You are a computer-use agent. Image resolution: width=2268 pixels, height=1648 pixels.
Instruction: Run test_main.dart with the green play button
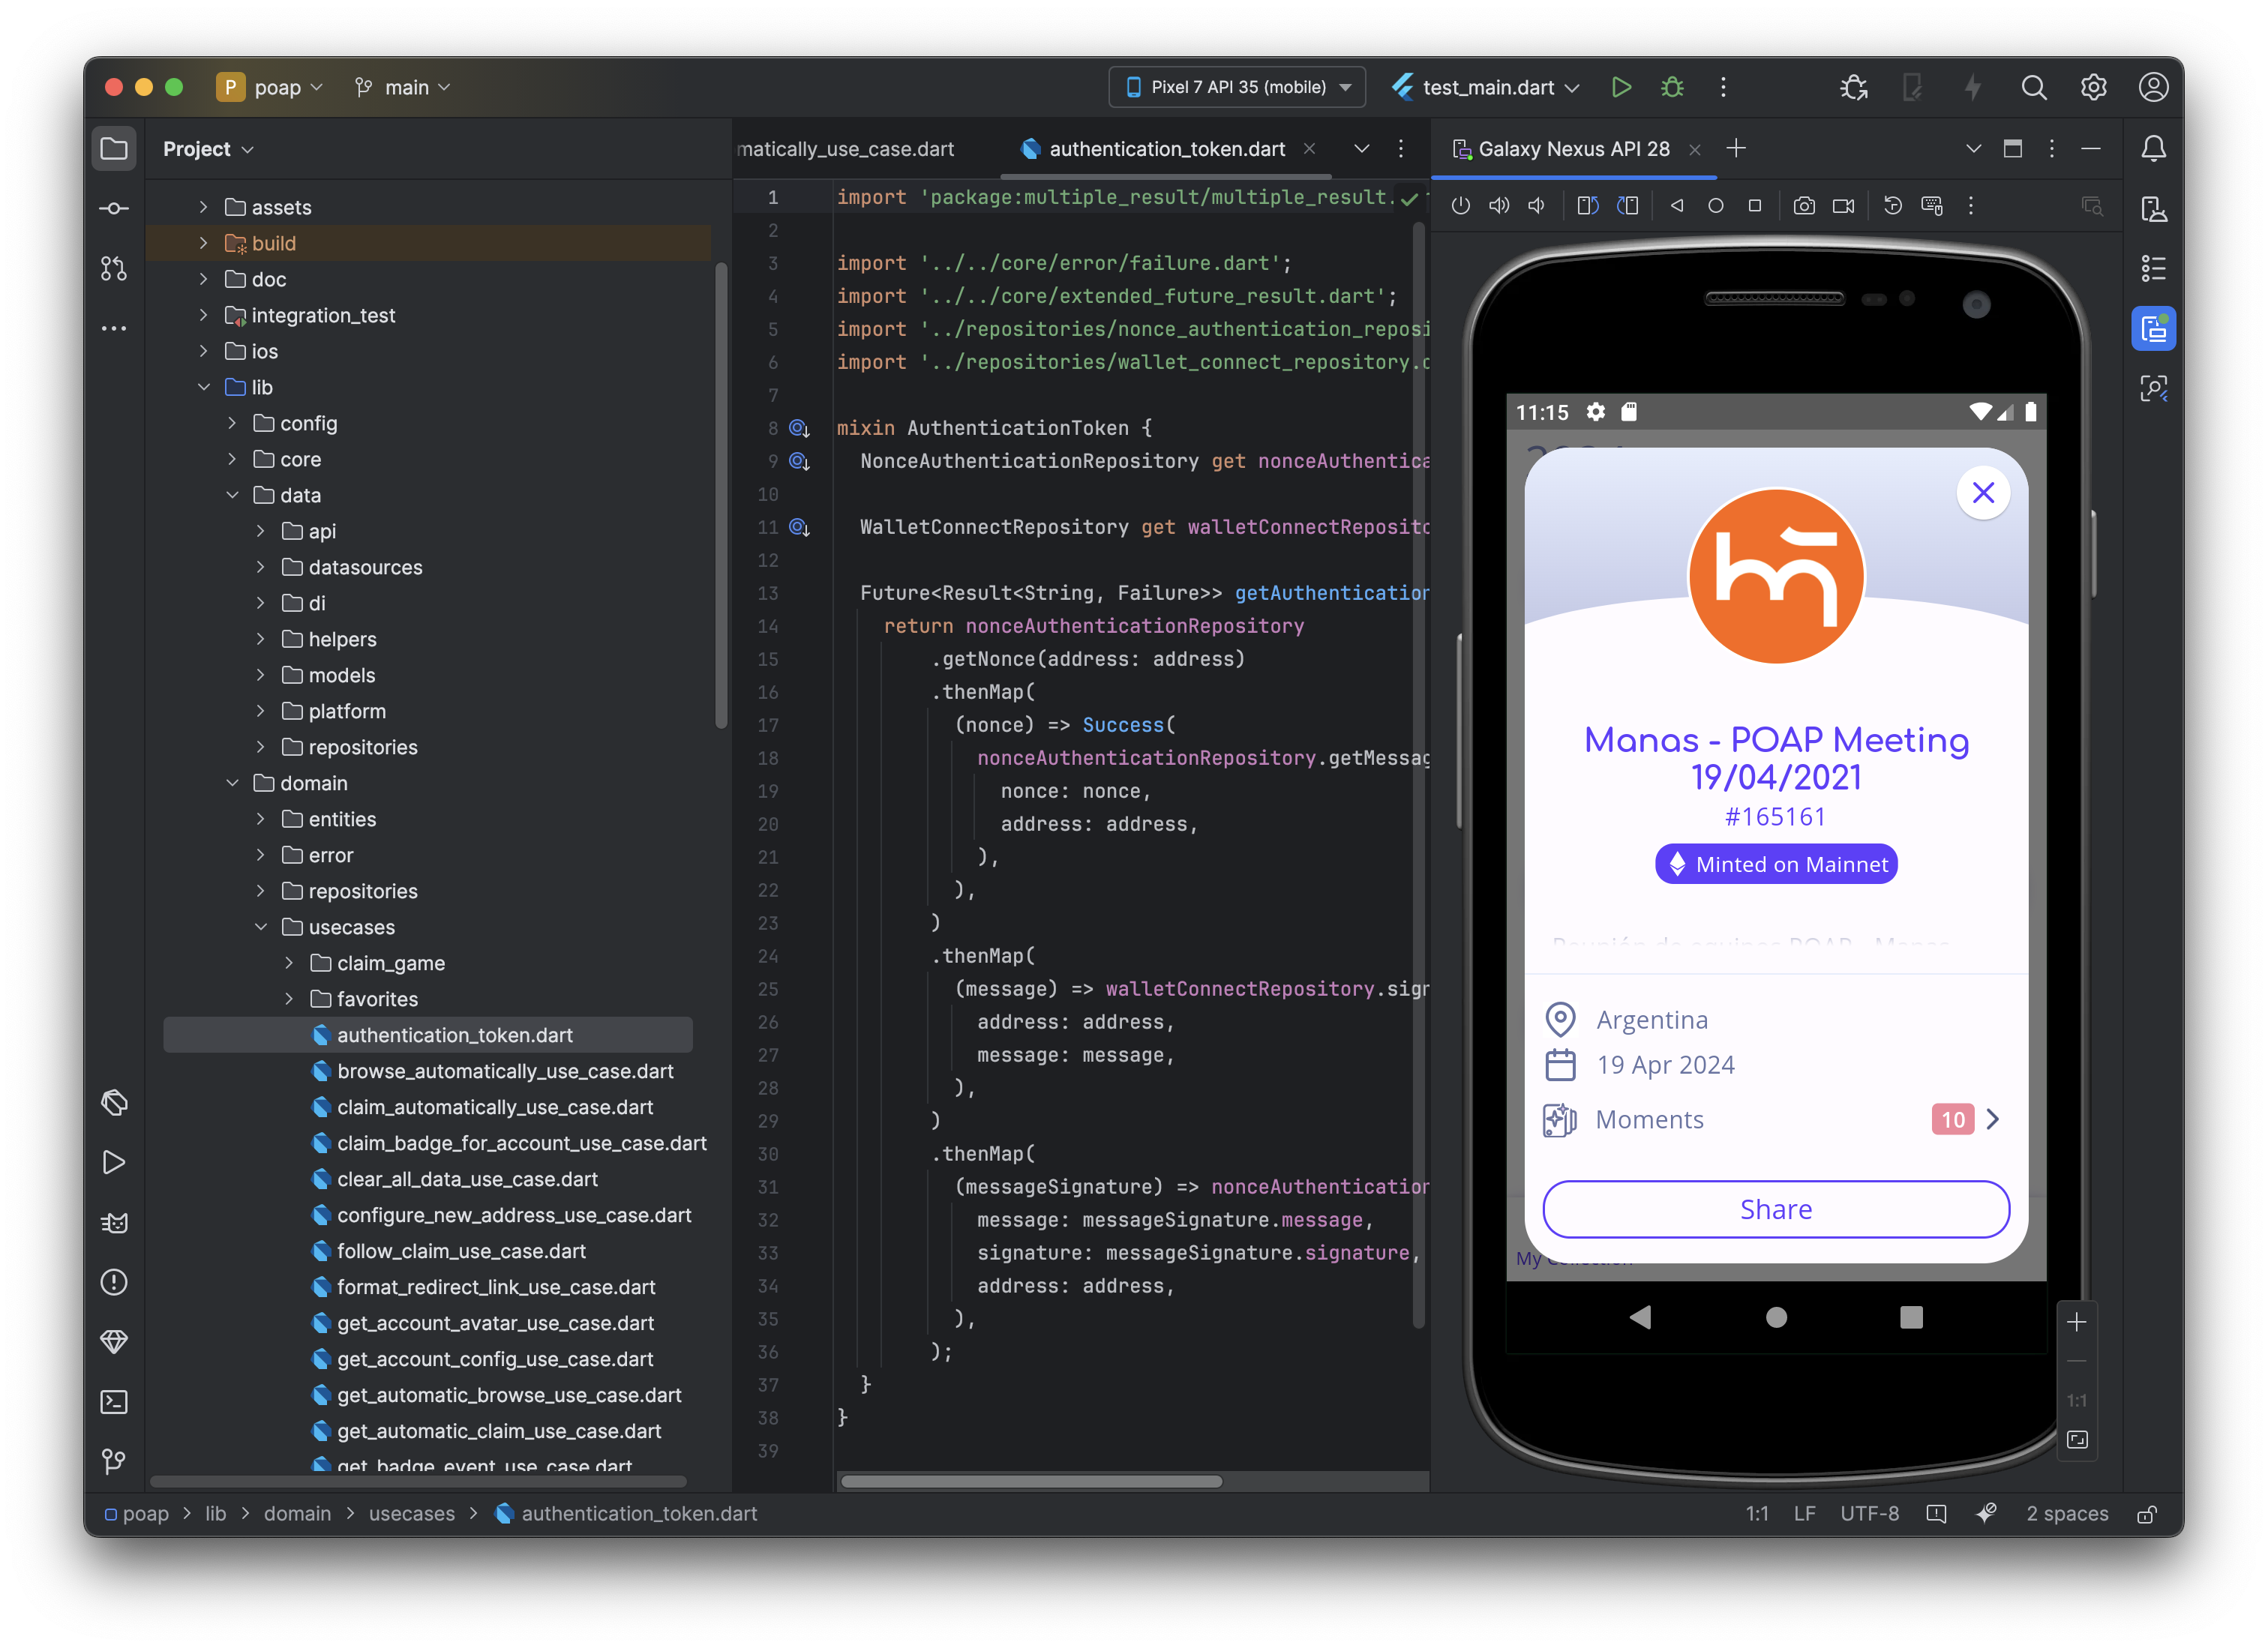coord(1621,87)
